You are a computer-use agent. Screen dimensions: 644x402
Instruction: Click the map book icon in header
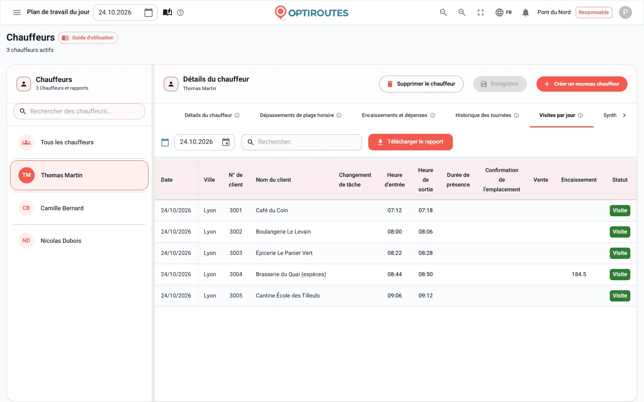[167, 12]
